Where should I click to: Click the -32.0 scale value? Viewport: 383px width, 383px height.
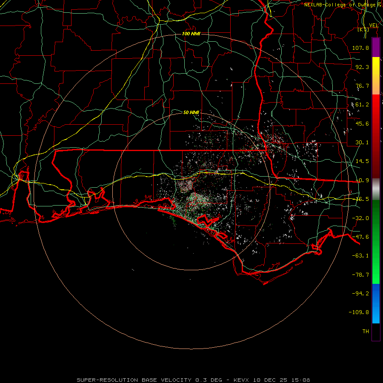click(x=360, y=218)
